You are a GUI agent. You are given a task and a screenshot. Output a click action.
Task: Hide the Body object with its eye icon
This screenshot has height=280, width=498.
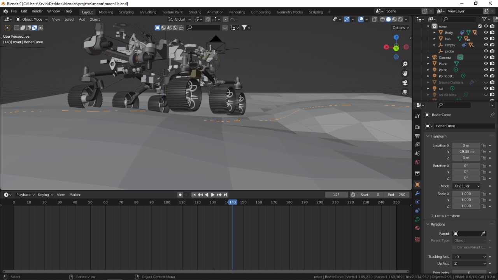point(486,33)
